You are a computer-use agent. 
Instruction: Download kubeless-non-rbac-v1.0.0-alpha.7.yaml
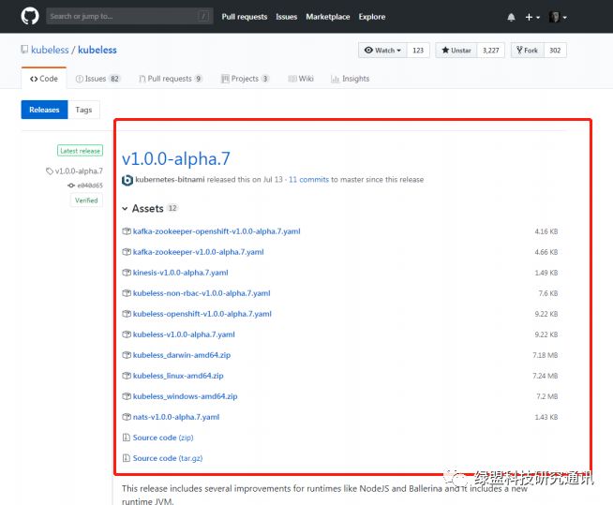click(202, 293)
